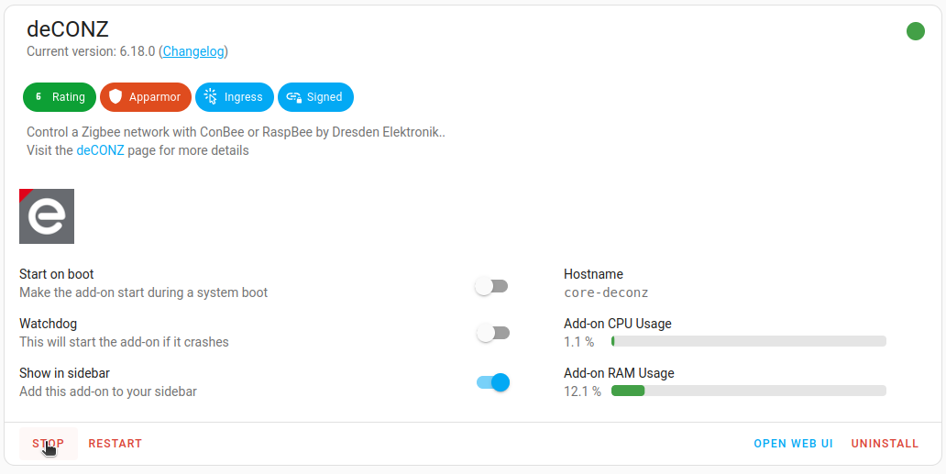Image resolution: width=946 pixels, height=474 pixels.
Task: Open Web UI for deCONZ
Action: click(x=793, y=444)
